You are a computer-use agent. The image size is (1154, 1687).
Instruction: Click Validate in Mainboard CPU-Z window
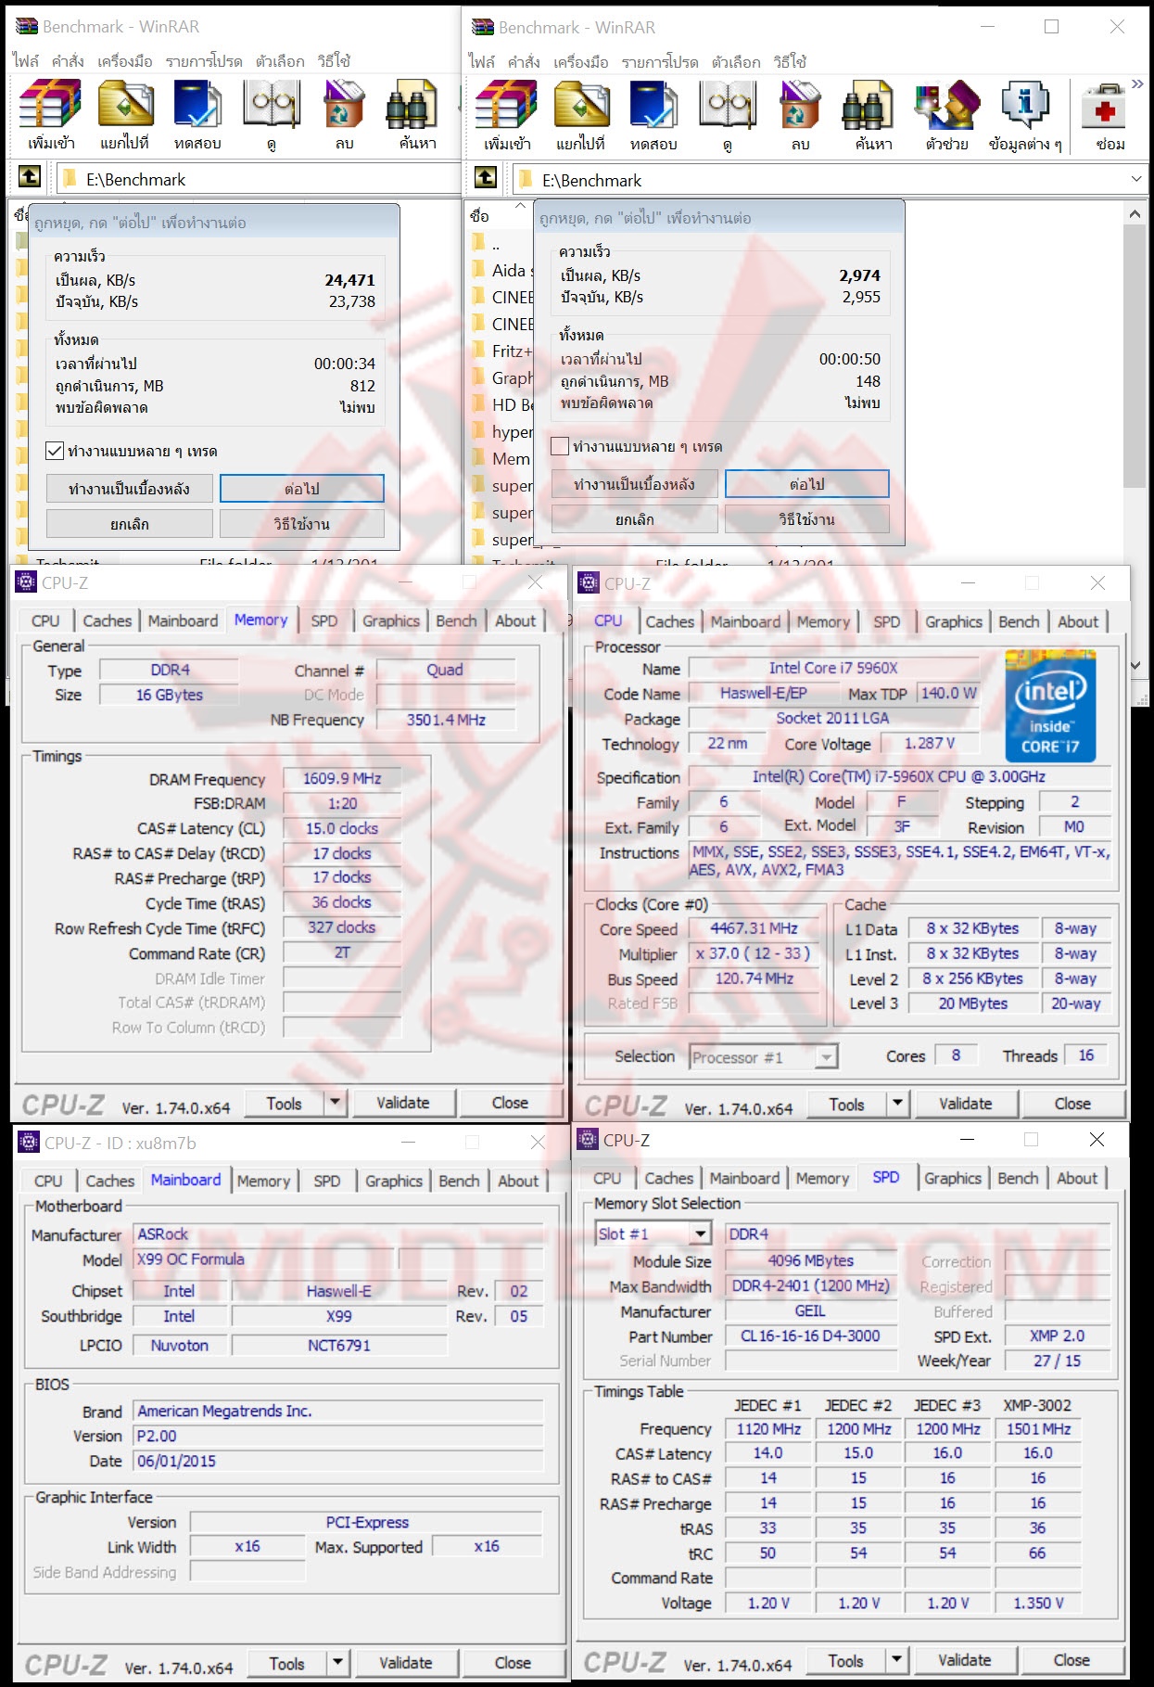click(x=405, y=1663)
